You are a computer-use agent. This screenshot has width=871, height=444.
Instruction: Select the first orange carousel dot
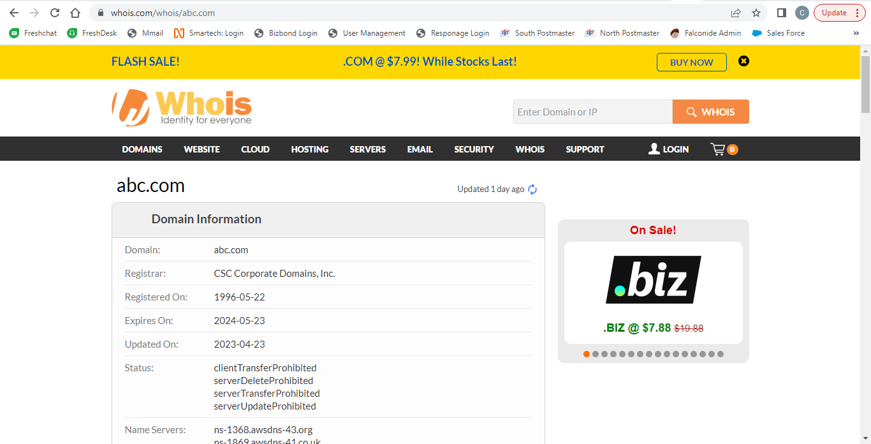click(x=587, y=354)
